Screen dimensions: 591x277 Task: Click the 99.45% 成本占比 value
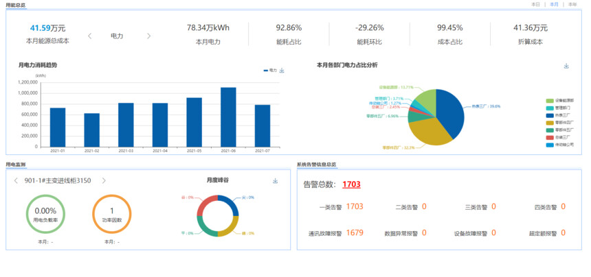point(450,28)
